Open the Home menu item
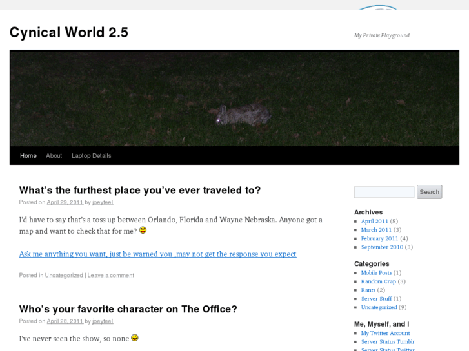Screen dimensions: 469x351 28,156
